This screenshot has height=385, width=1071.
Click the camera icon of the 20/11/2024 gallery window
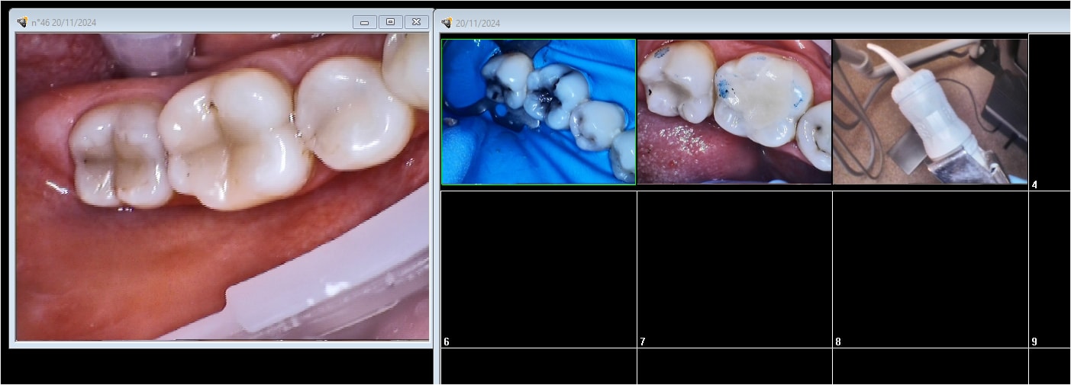447,23
